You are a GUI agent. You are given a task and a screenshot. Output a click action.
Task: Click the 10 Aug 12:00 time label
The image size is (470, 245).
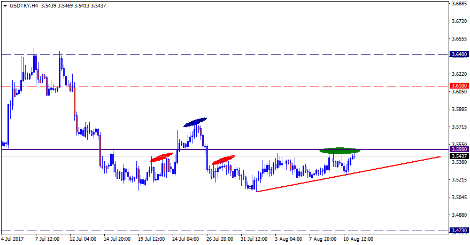click(x=358, y=239)
